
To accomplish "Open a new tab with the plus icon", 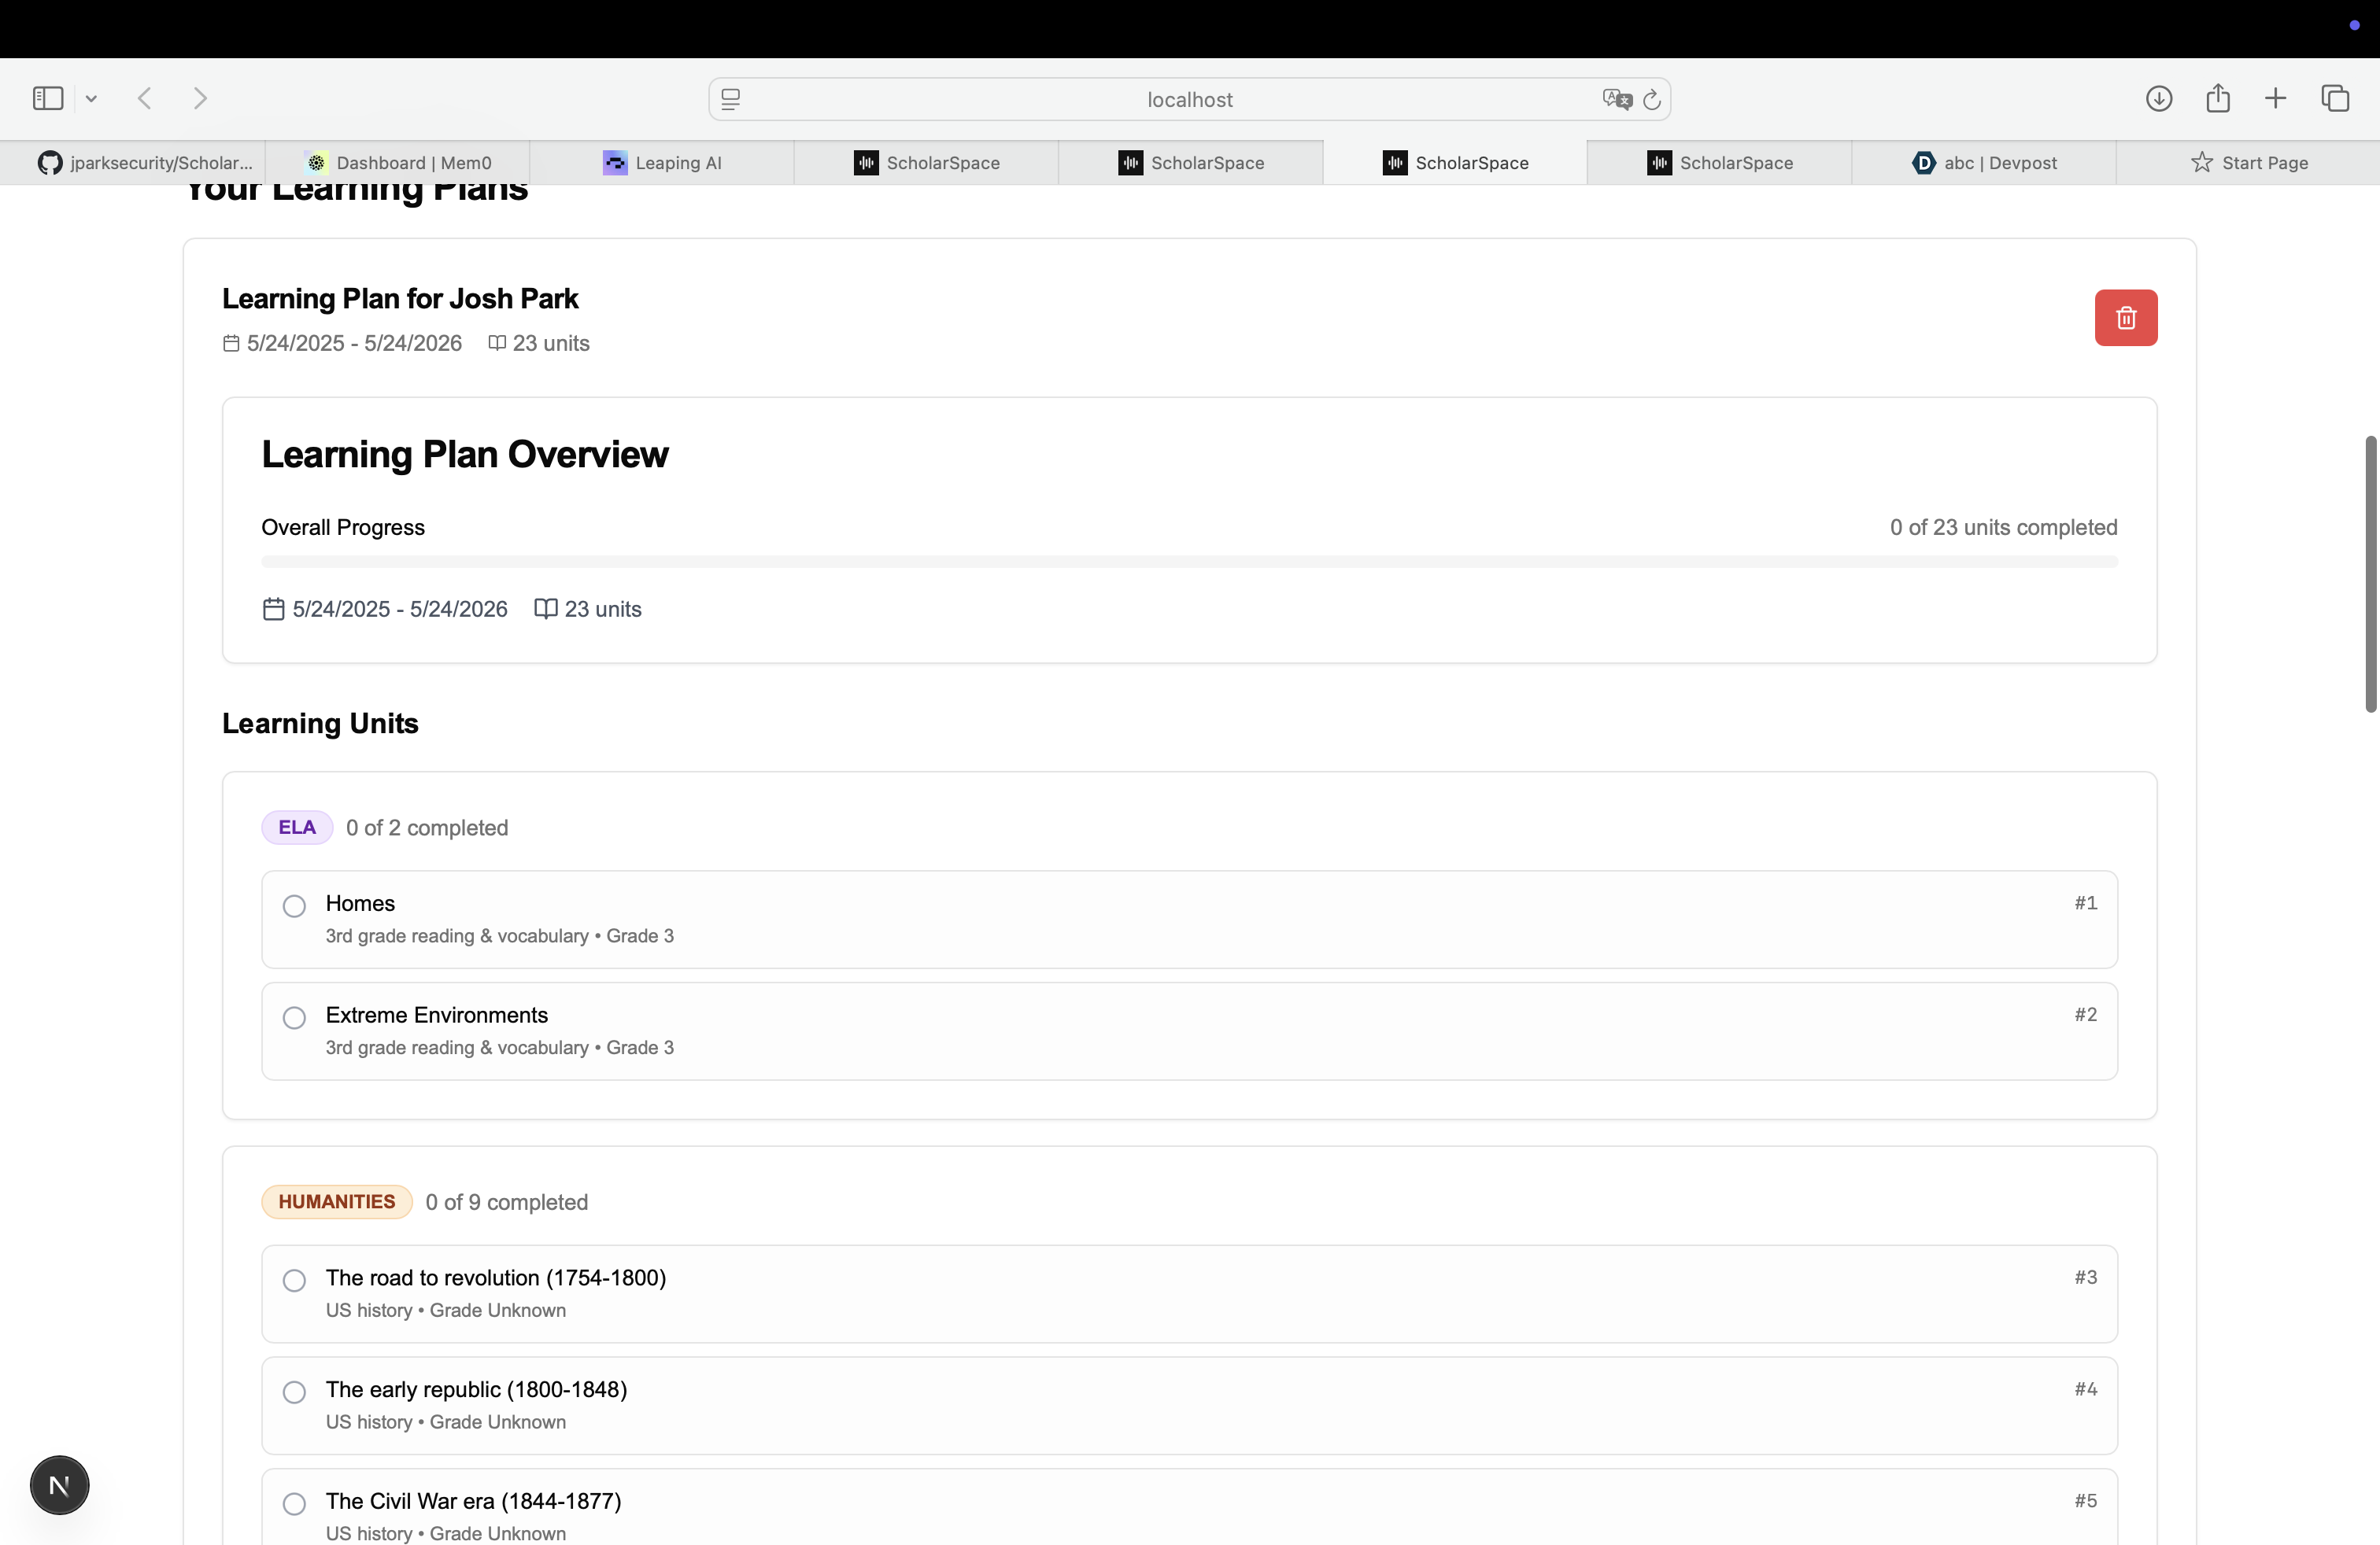I will [2275, 98].
